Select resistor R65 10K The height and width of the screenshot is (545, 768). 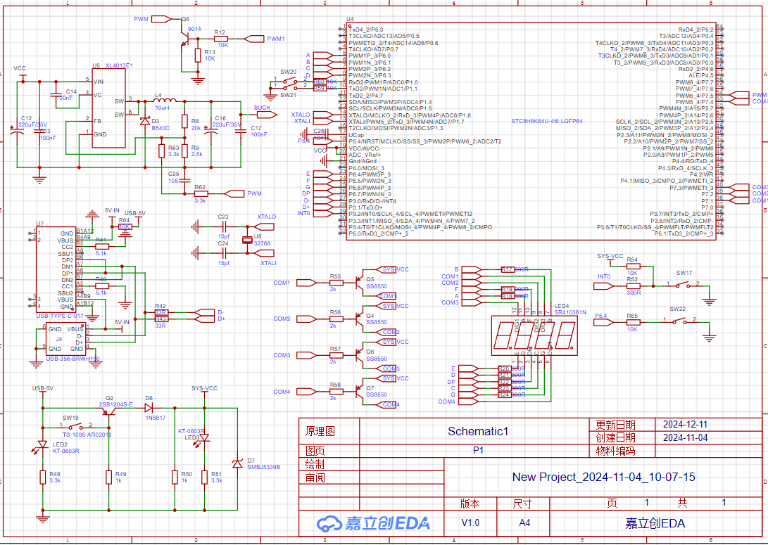633,322
